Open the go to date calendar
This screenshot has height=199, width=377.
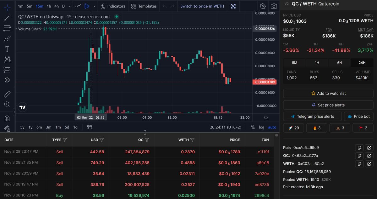click(x=90, y=127)
